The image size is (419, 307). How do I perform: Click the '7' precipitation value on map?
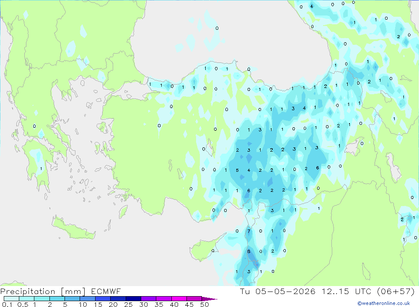pos(249,231)
